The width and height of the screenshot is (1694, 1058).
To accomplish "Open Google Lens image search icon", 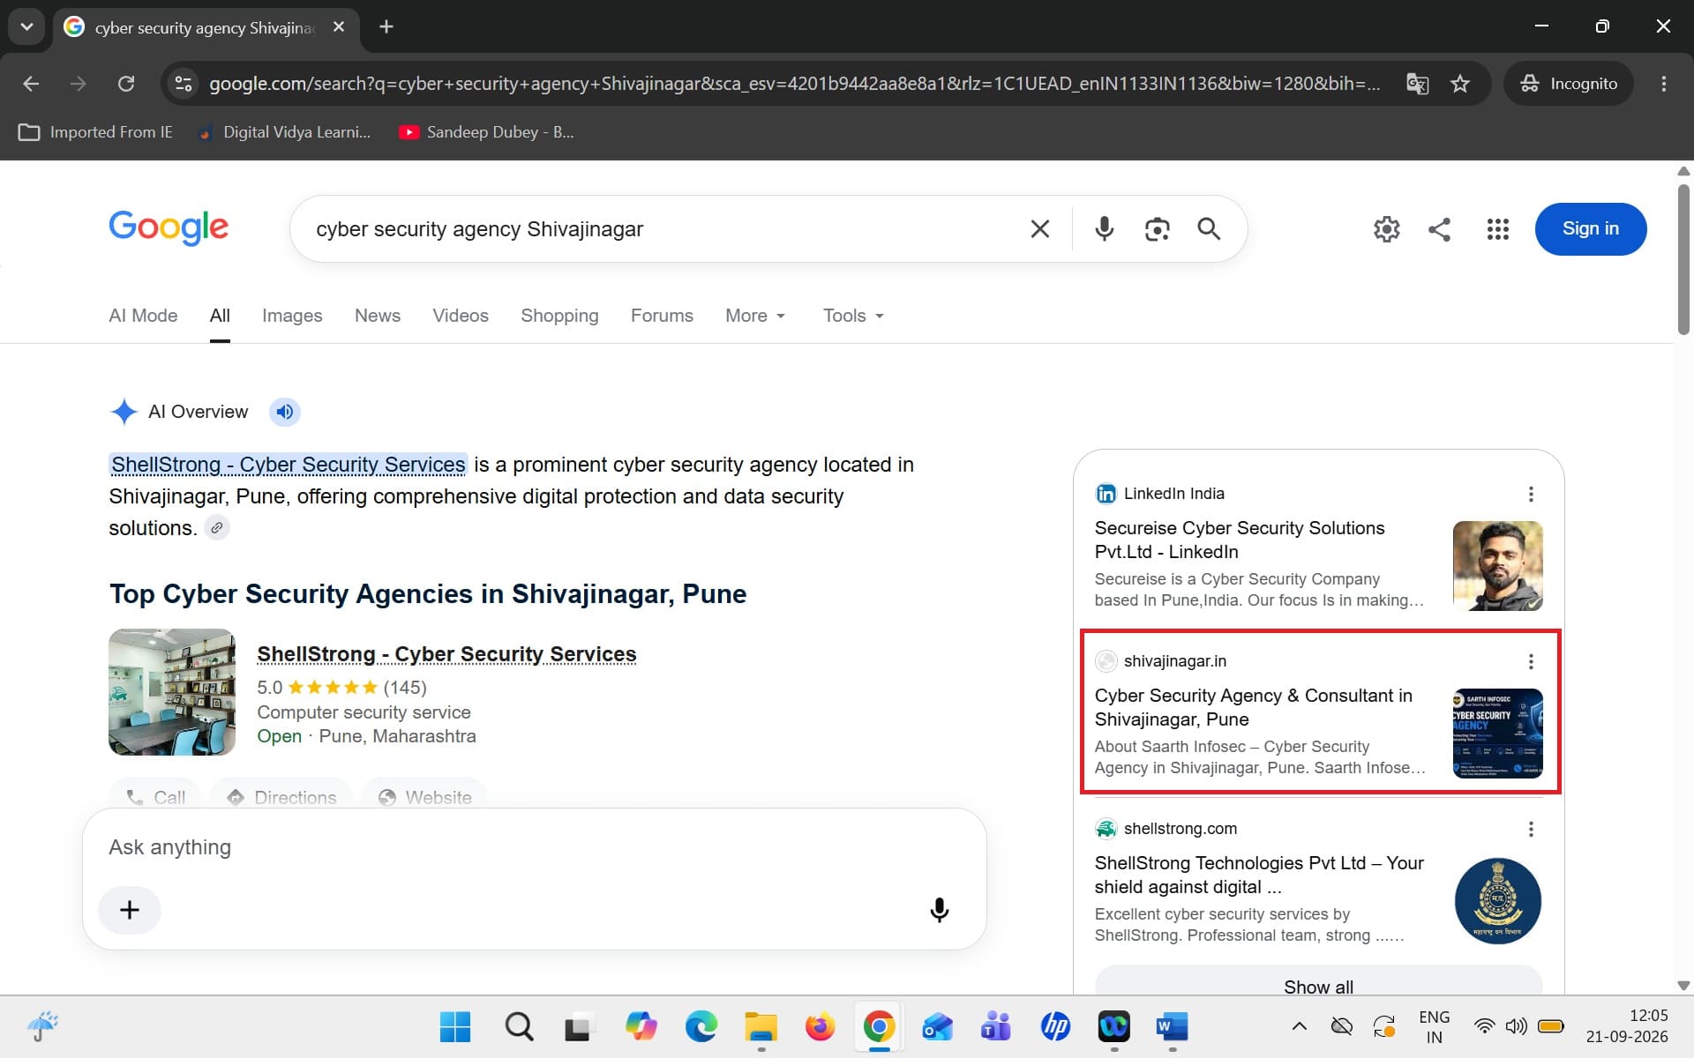I will point(1157,229).
